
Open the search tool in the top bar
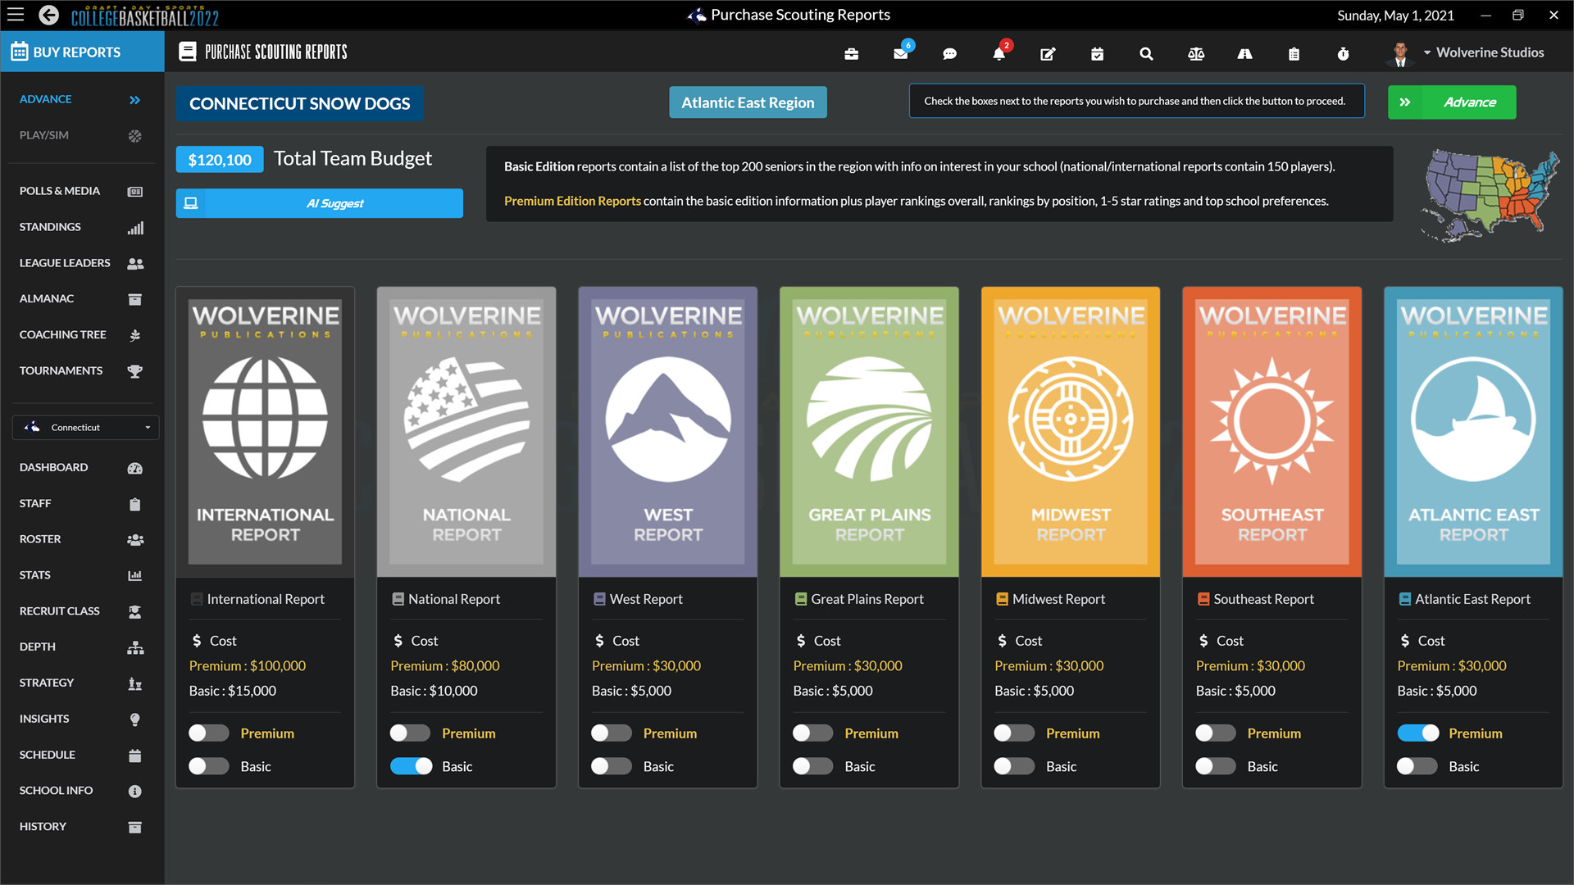pyautogui.click(x=1146, y=53)
